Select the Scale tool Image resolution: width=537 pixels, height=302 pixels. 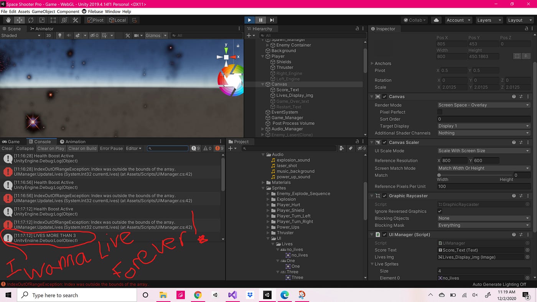point(42,20)
